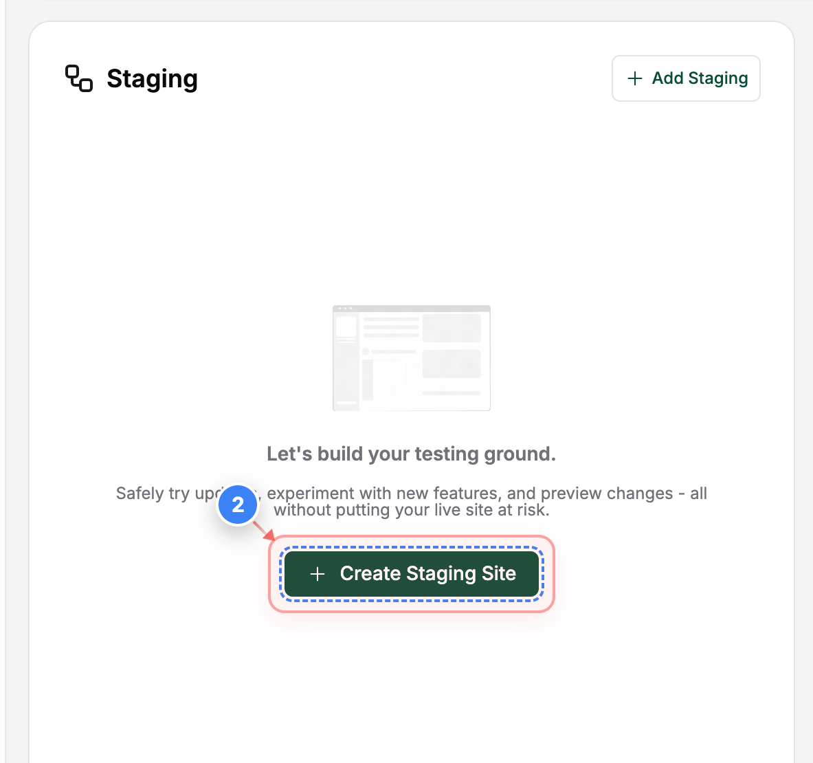Click the browser window placeholder illustration
This screenshot has width=813, height=763.
(411, 357)
